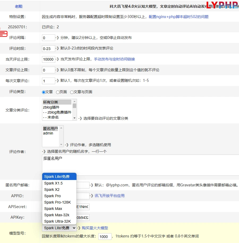Click author list scroll-up arrow
This screenshot has height=243, width=239.
pos(61,128)
